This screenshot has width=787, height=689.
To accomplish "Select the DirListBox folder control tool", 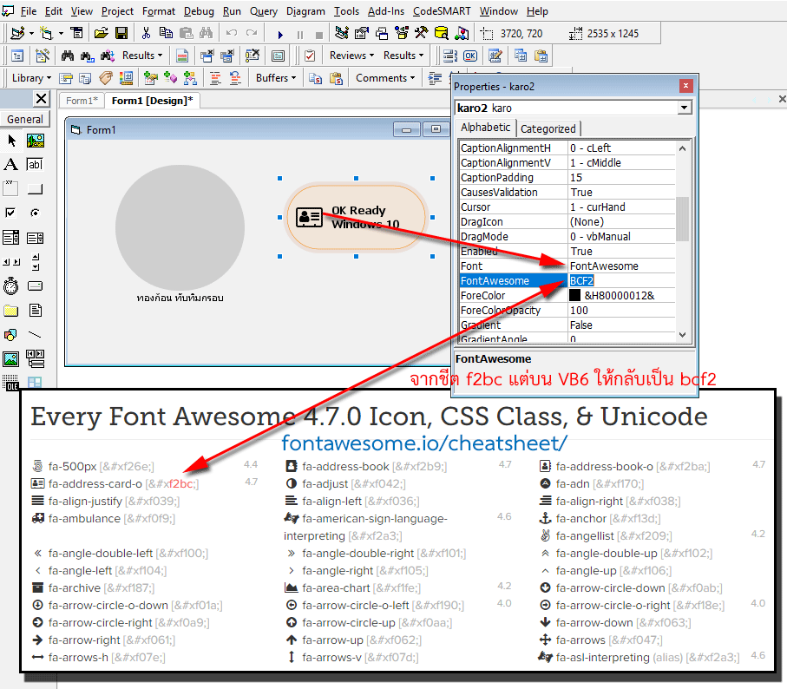I will point(11,310).
